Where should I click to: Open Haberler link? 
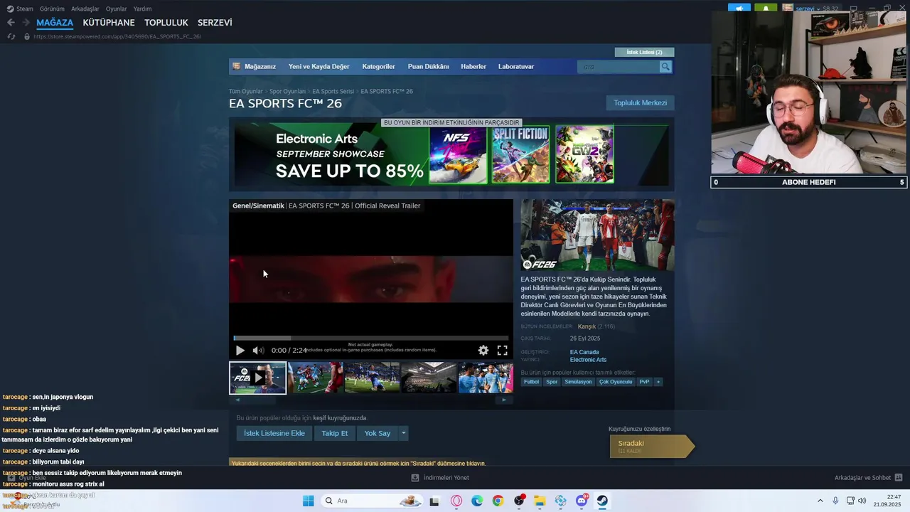click(x=473, y=67)
